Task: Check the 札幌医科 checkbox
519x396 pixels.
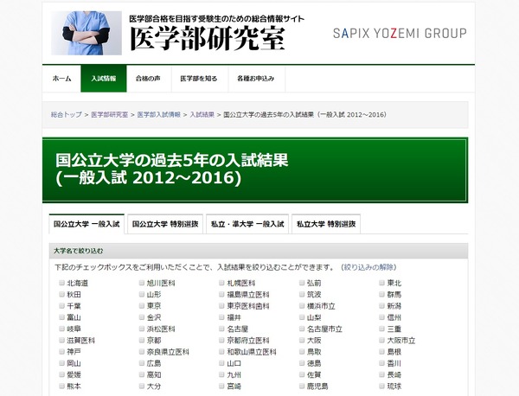Action: point(221,283)
